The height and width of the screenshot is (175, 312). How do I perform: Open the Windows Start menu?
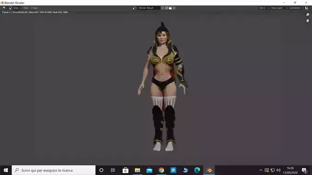tap(6, 170)
